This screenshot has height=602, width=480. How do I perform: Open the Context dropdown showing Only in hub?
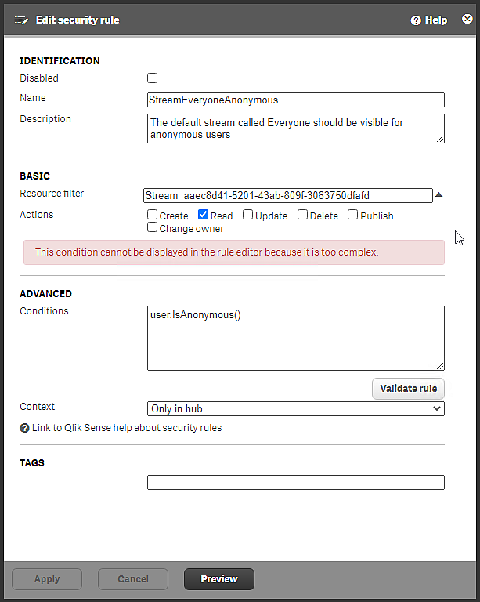(x=295, y=408)
